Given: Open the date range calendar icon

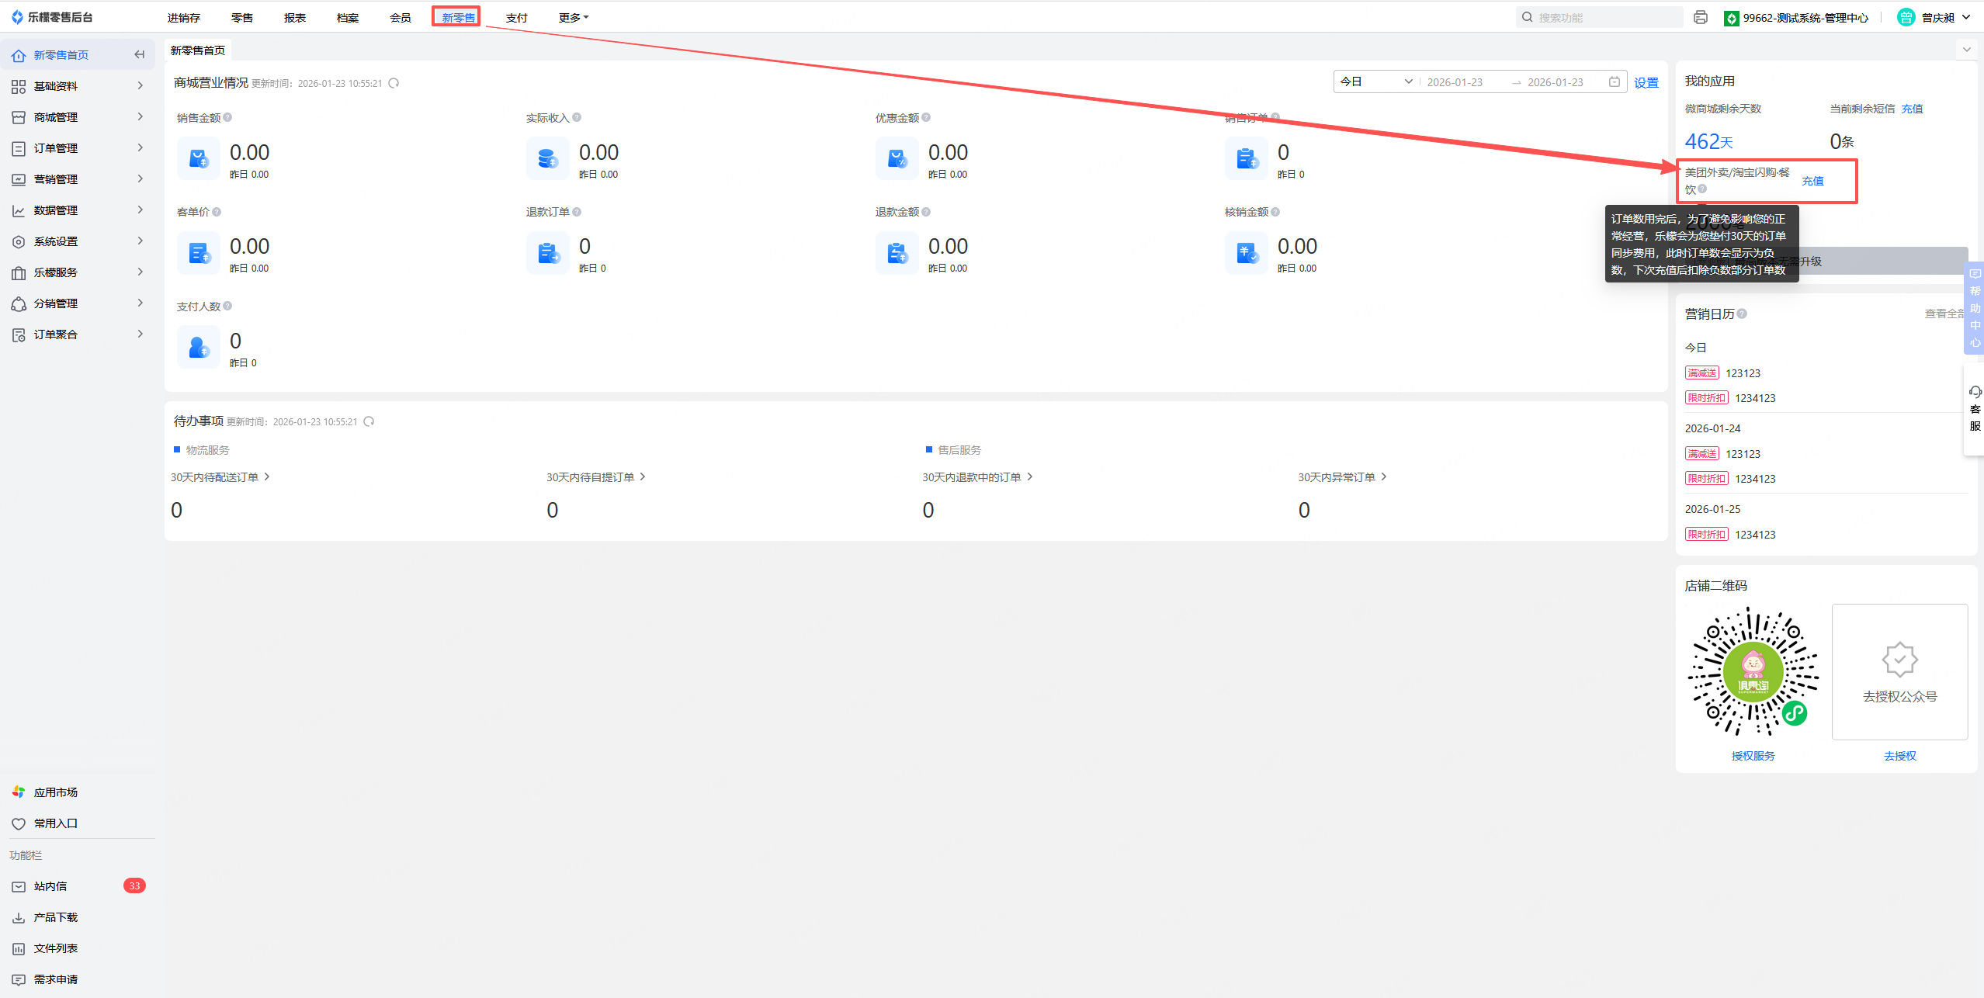Looking at the screenshot, I should tap(1615, 81).
